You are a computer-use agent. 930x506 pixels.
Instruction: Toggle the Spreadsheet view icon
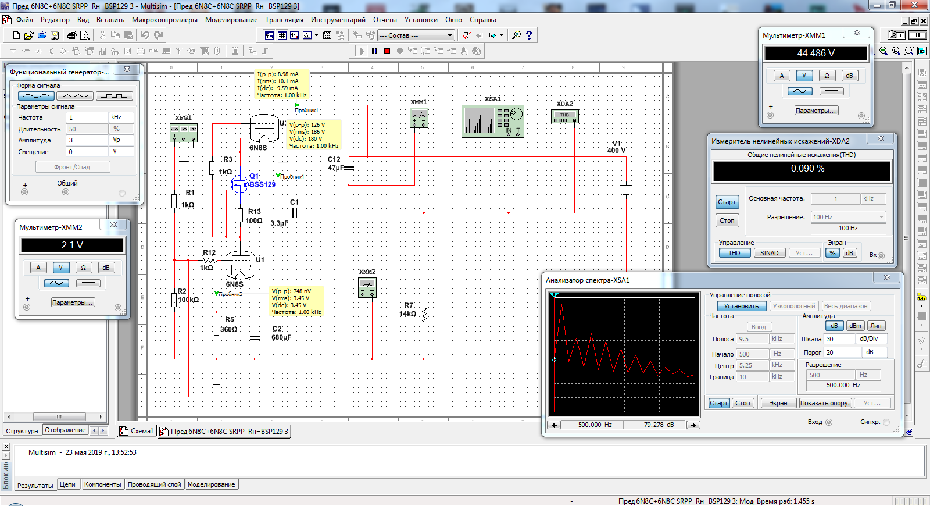coord(282,35)
